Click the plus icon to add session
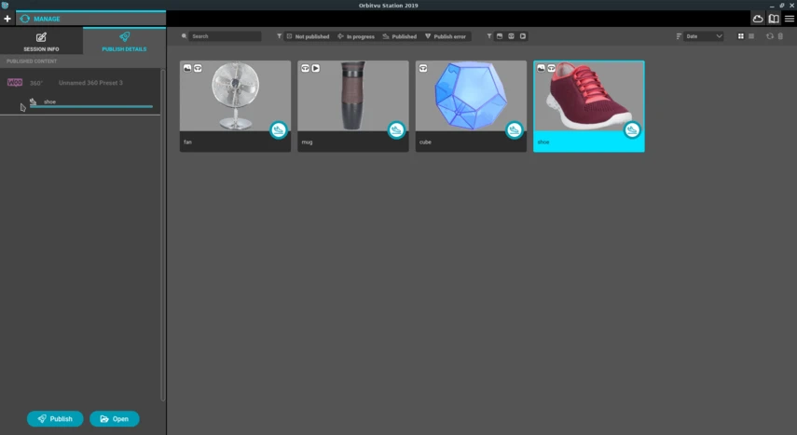797x435 pixels. click(x=7, y=19)
